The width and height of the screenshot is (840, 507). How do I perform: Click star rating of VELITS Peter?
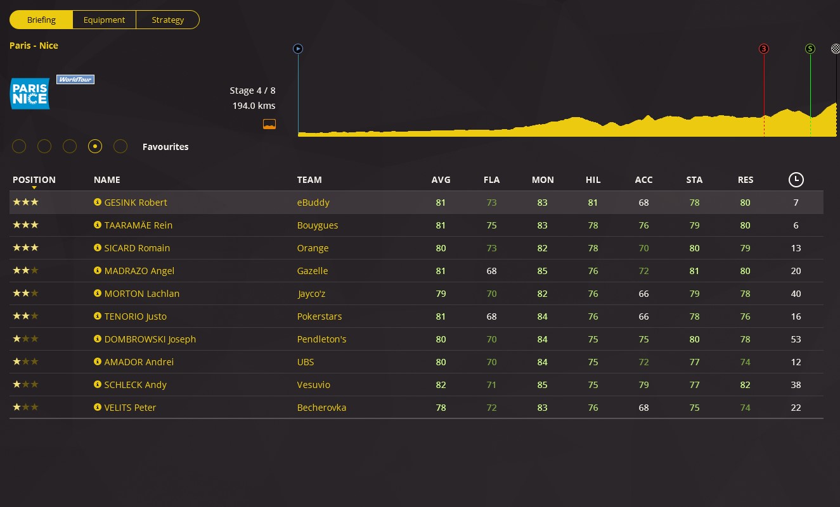(25, 407)
